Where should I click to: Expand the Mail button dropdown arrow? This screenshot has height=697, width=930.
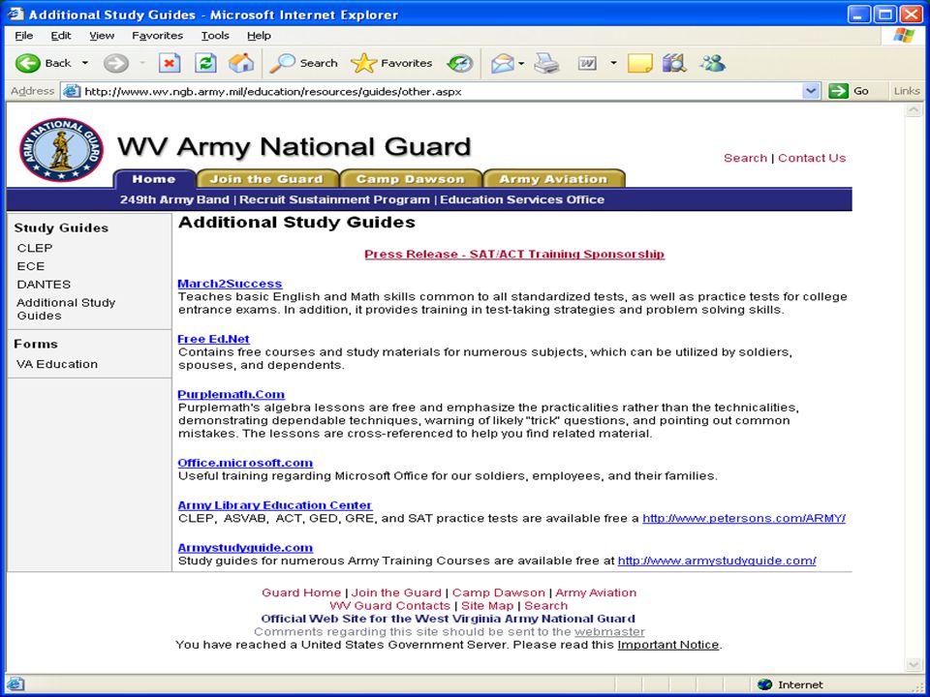click(x=521, y=63)
